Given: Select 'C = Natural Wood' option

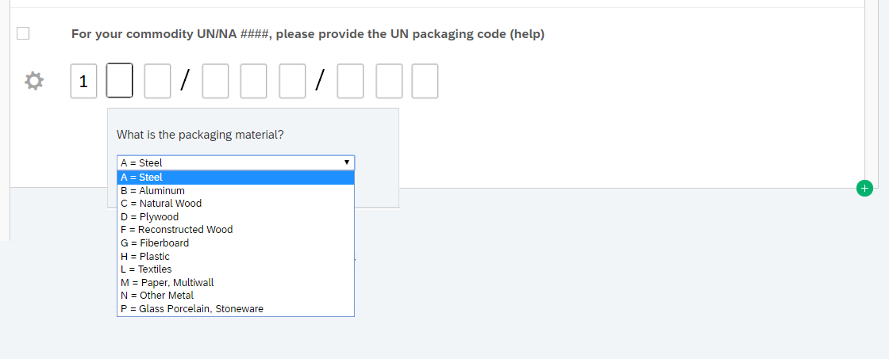Looking at the screenshot, I should (235, 203).
